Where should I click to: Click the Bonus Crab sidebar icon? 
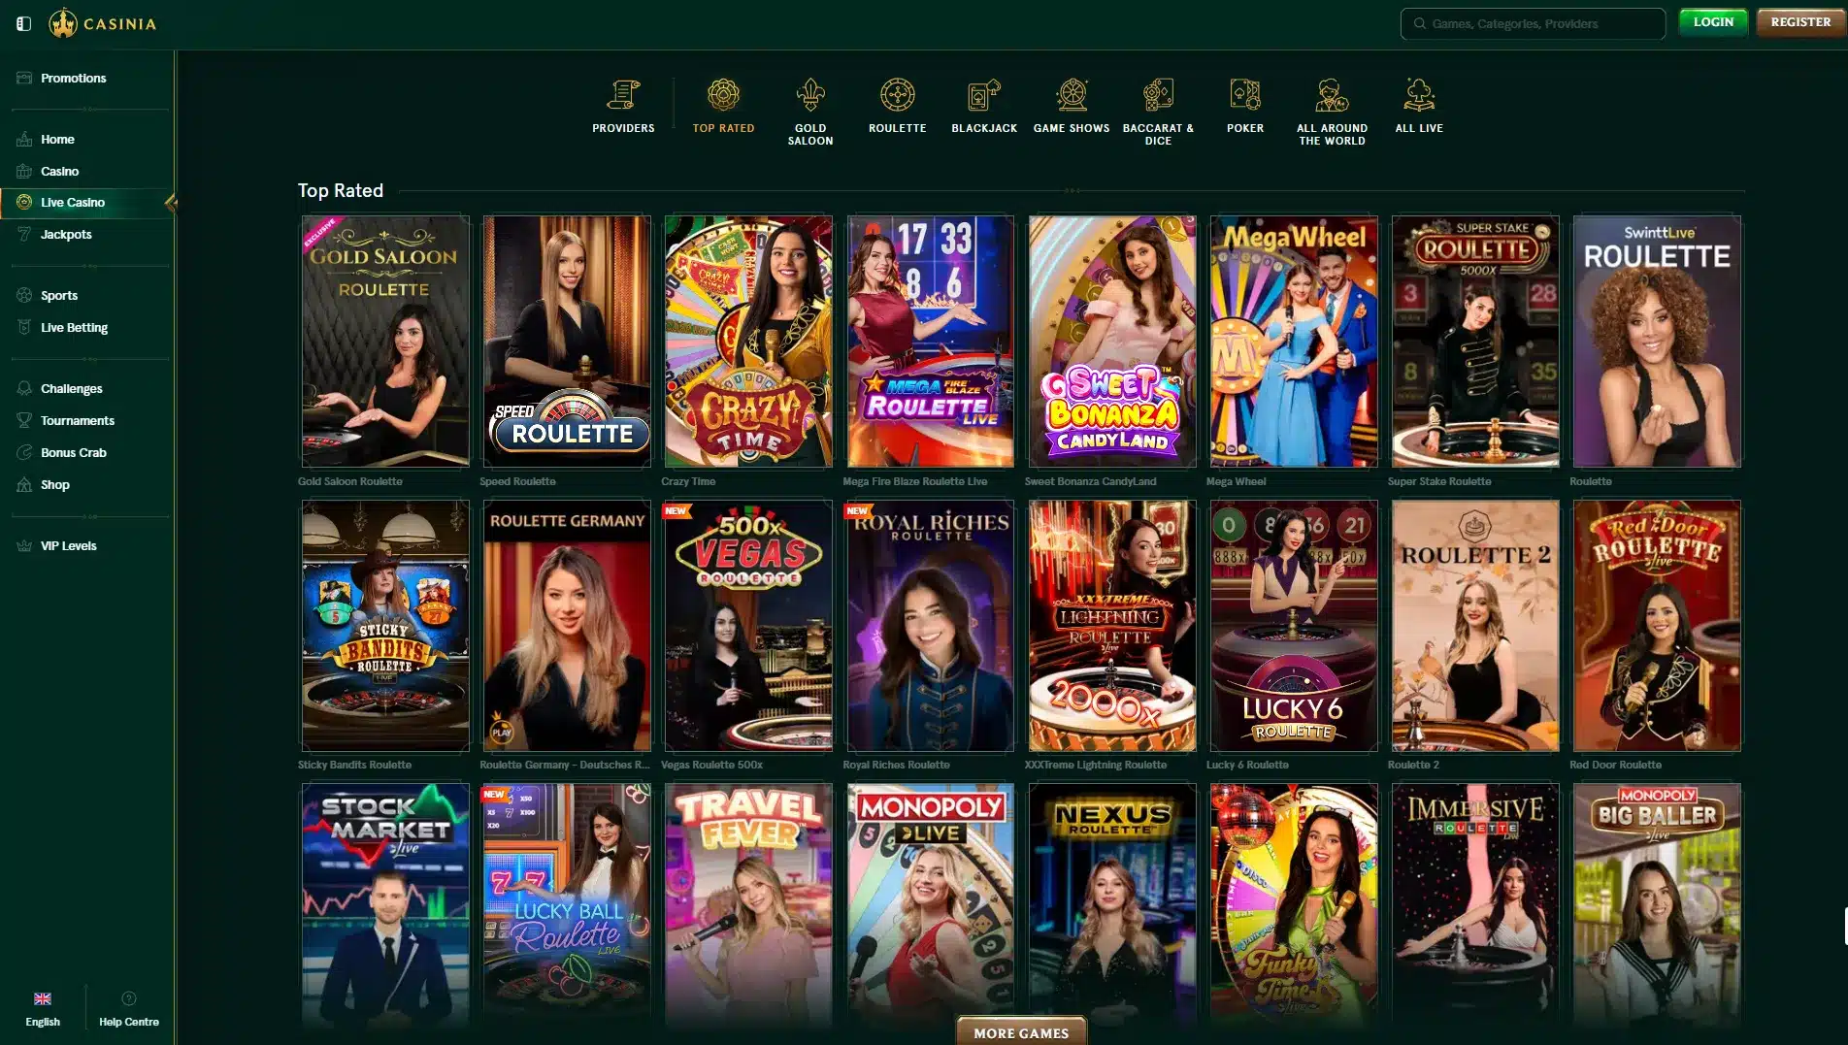(x=24, y=452)
